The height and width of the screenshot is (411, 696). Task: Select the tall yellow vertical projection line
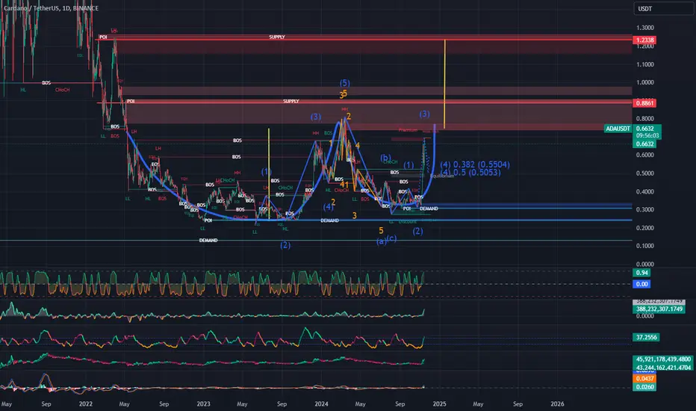click(x=445, y=84)
